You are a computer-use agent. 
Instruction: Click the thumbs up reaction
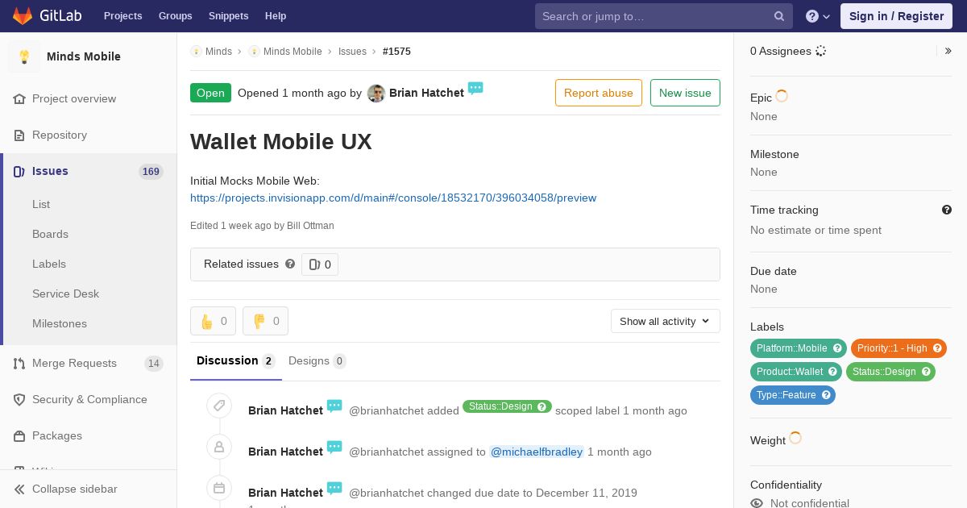click(213, 321)
